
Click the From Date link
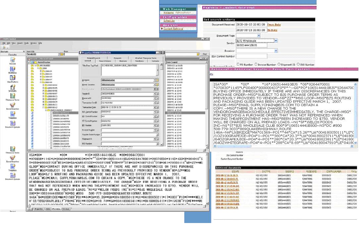click(274, 25)
